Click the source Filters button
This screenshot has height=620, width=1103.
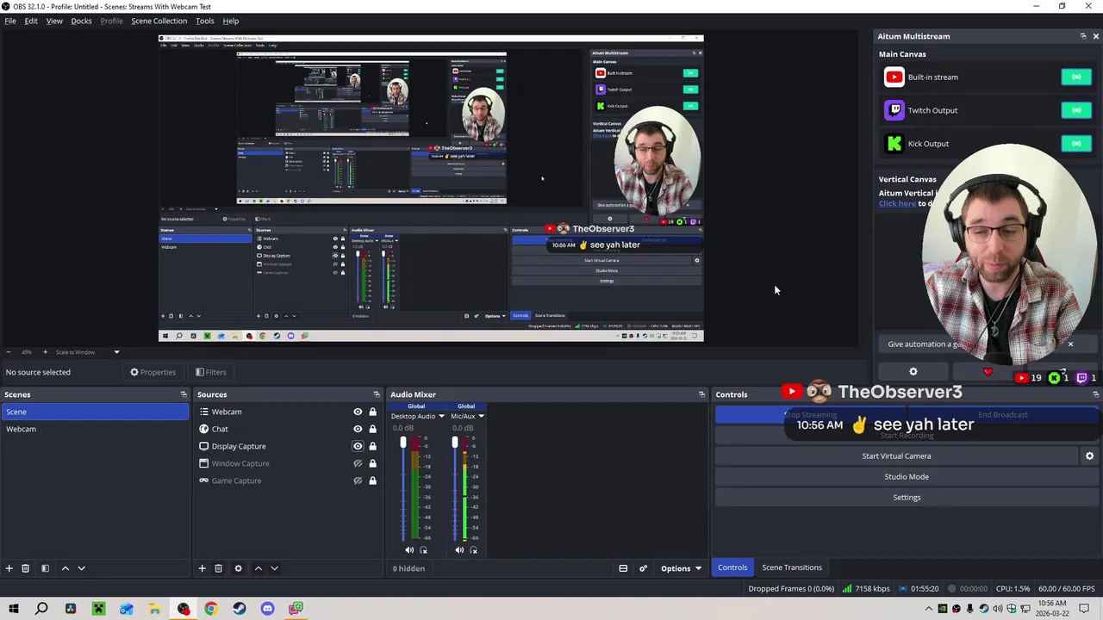[x=210, y=372]
